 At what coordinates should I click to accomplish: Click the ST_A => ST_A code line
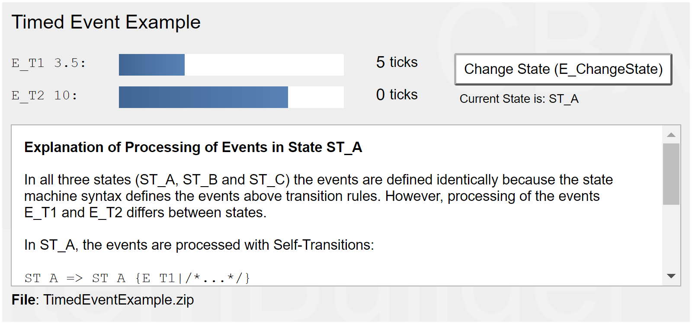[137, 278]
